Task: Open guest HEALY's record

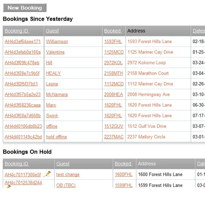Action: pyautogui.click(x=53, y=73)
